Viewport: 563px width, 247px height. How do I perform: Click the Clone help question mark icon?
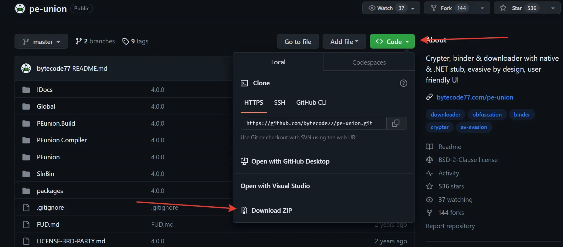403,83
